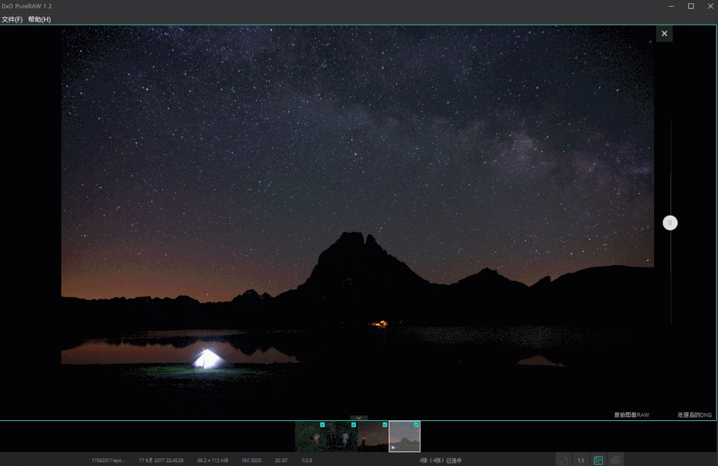Click the 4张(4张)已选中 selection count
This screenshot has width=718, height=466.
(x=441, y=461)
